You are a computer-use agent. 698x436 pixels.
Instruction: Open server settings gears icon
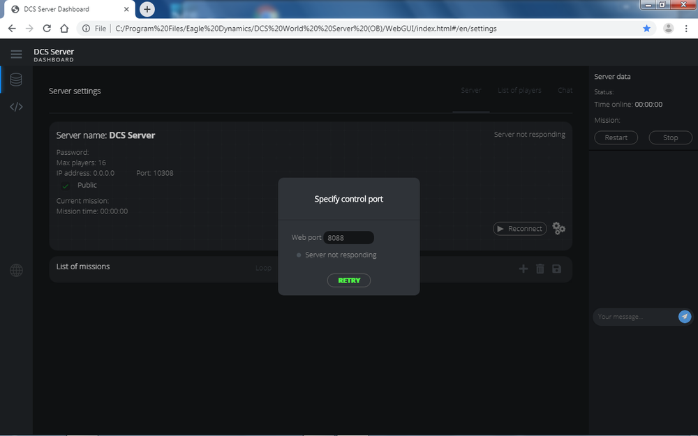click(558, 228)
